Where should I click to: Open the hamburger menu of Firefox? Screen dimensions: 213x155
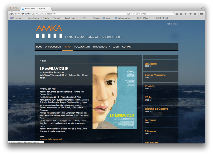(201, 14)
